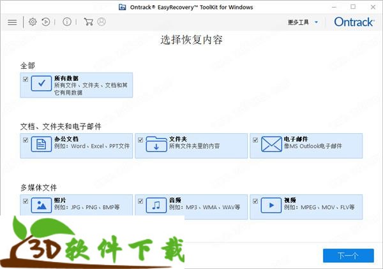Toggle the 视频 checkbox
Image resolution: width=383 pixels, height=269 pixels.
tap(255, 201)
